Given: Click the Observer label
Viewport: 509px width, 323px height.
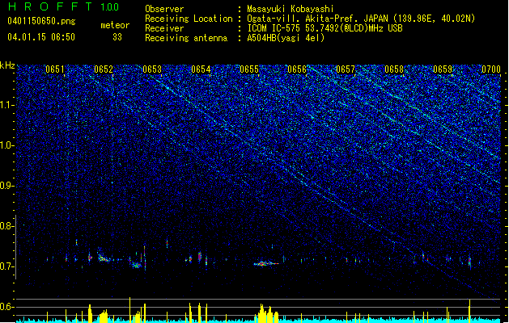Looking at the screenshot, I should click(164, 9).
